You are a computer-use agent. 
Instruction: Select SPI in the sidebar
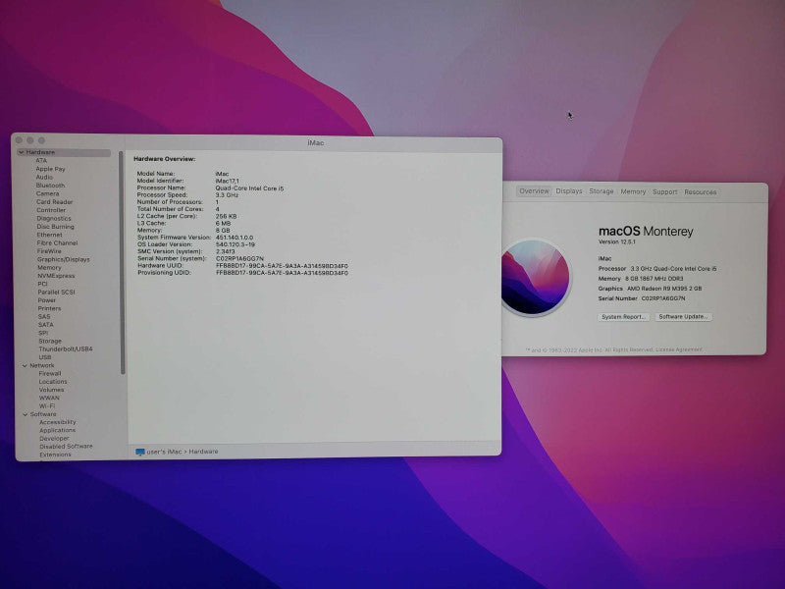coord(43,333)
